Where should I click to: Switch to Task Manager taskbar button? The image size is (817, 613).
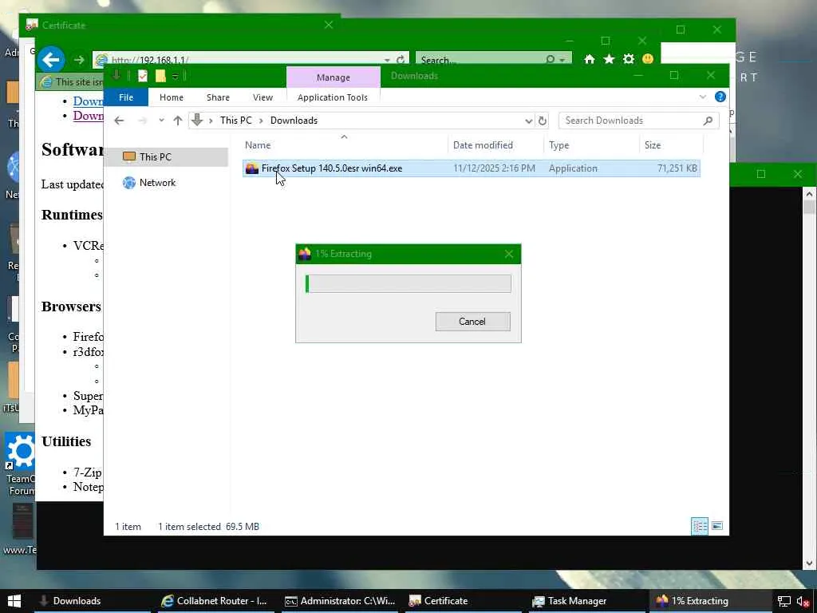tap(587, 601)
